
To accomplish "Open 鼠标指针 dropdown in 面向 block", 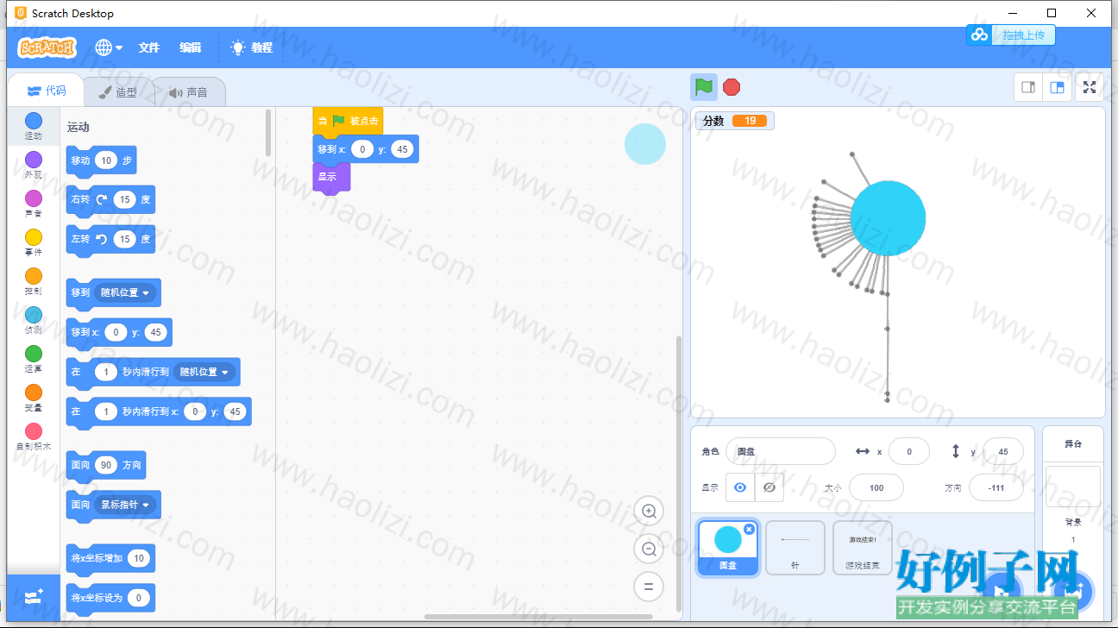I will pyautogui.click(x=126, y=505).
